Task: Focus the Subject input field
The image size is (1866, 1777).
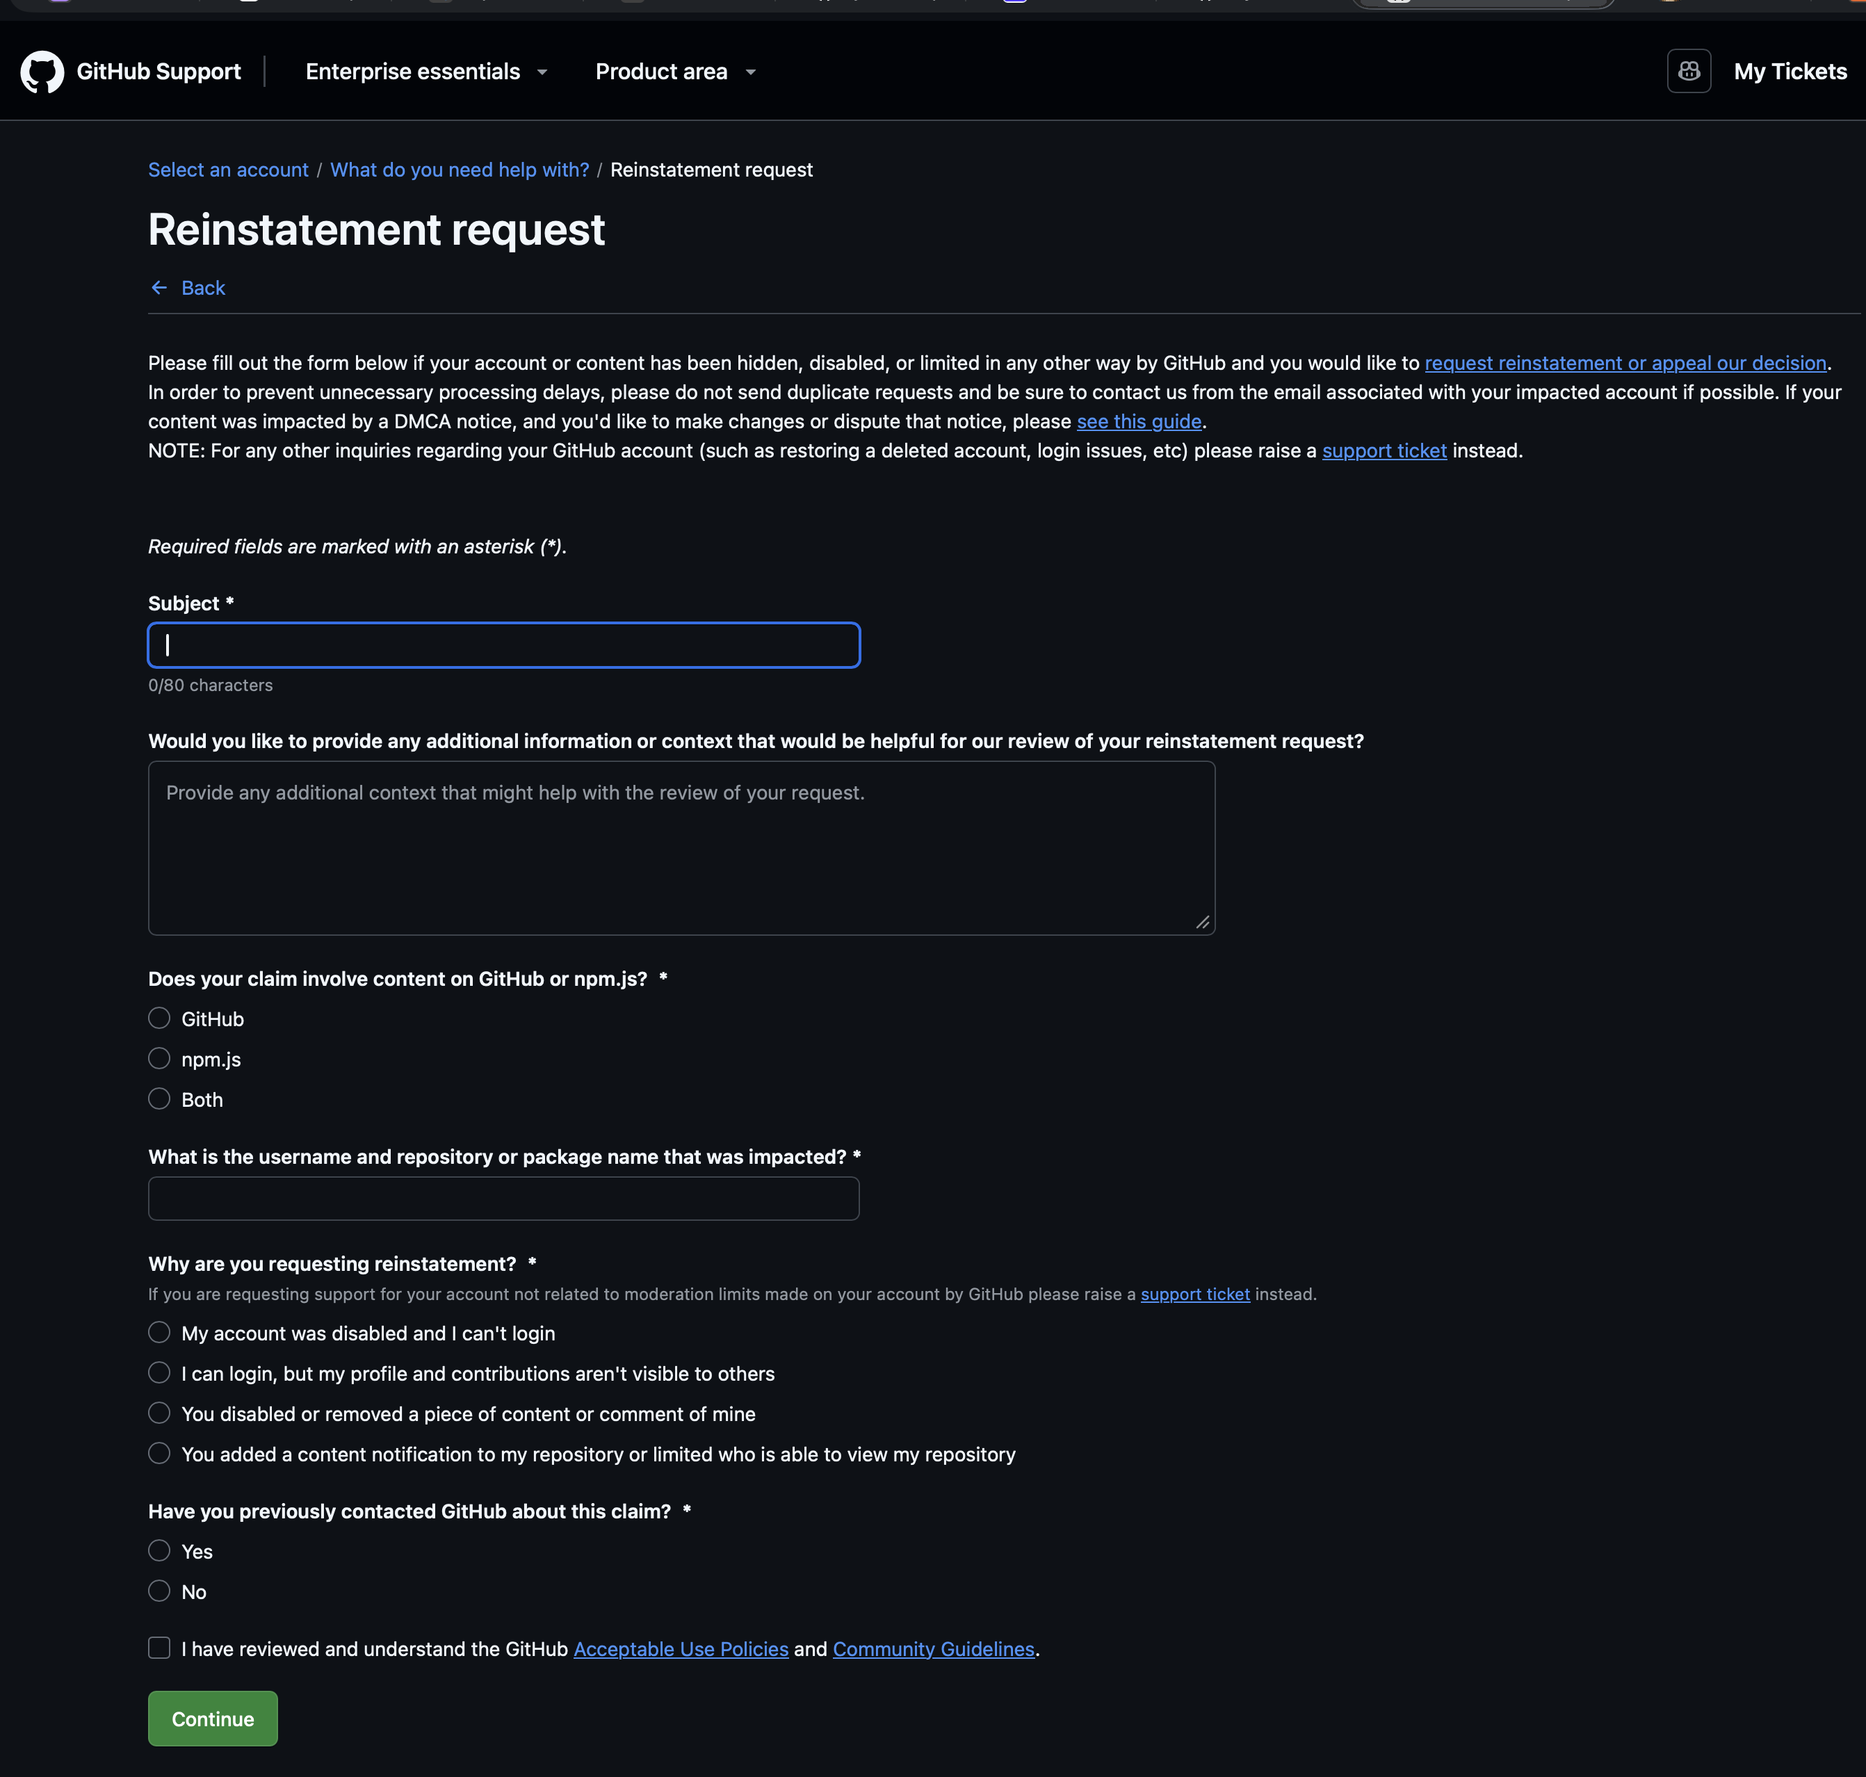Action: (504, 645)
